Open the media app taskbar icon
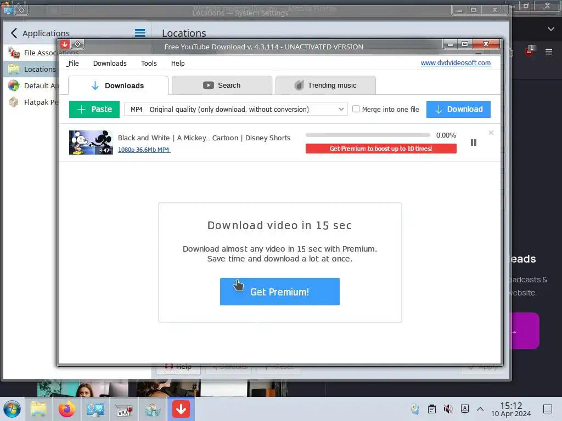This screenshot has height=421, width=562. click(124, 409)
